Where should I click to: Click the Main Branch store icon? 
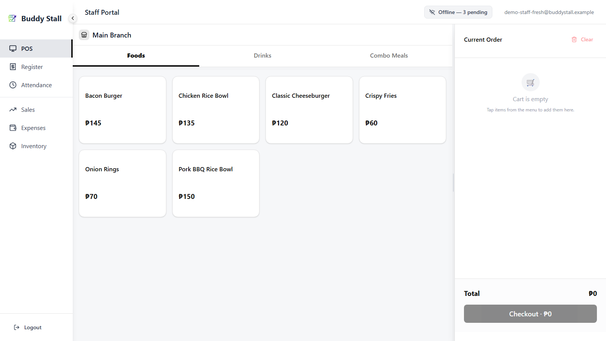pos(84,35)
